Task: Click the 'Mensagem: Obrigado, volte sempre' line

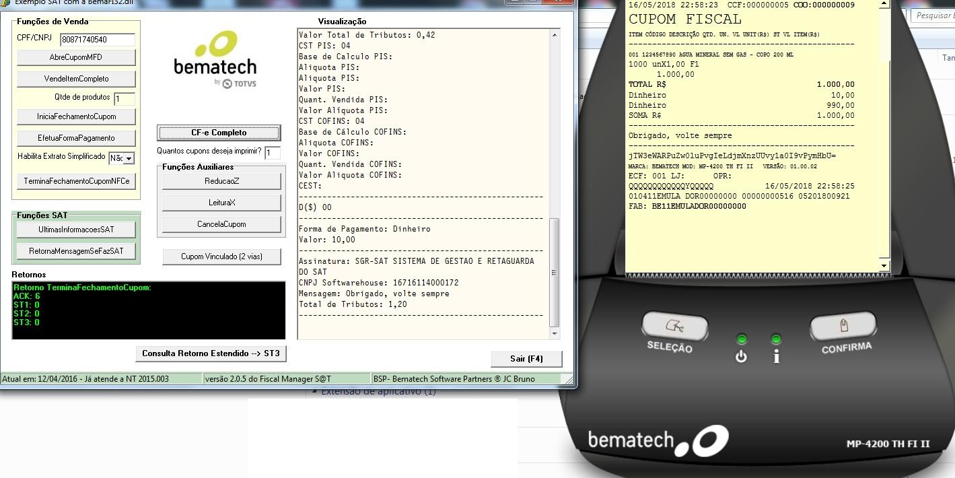Action: tap(374, 294)
